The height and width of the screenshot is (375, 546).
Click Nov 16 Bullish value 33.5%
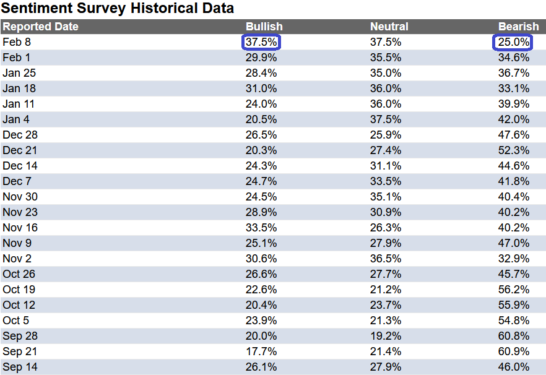coord(261,228)
